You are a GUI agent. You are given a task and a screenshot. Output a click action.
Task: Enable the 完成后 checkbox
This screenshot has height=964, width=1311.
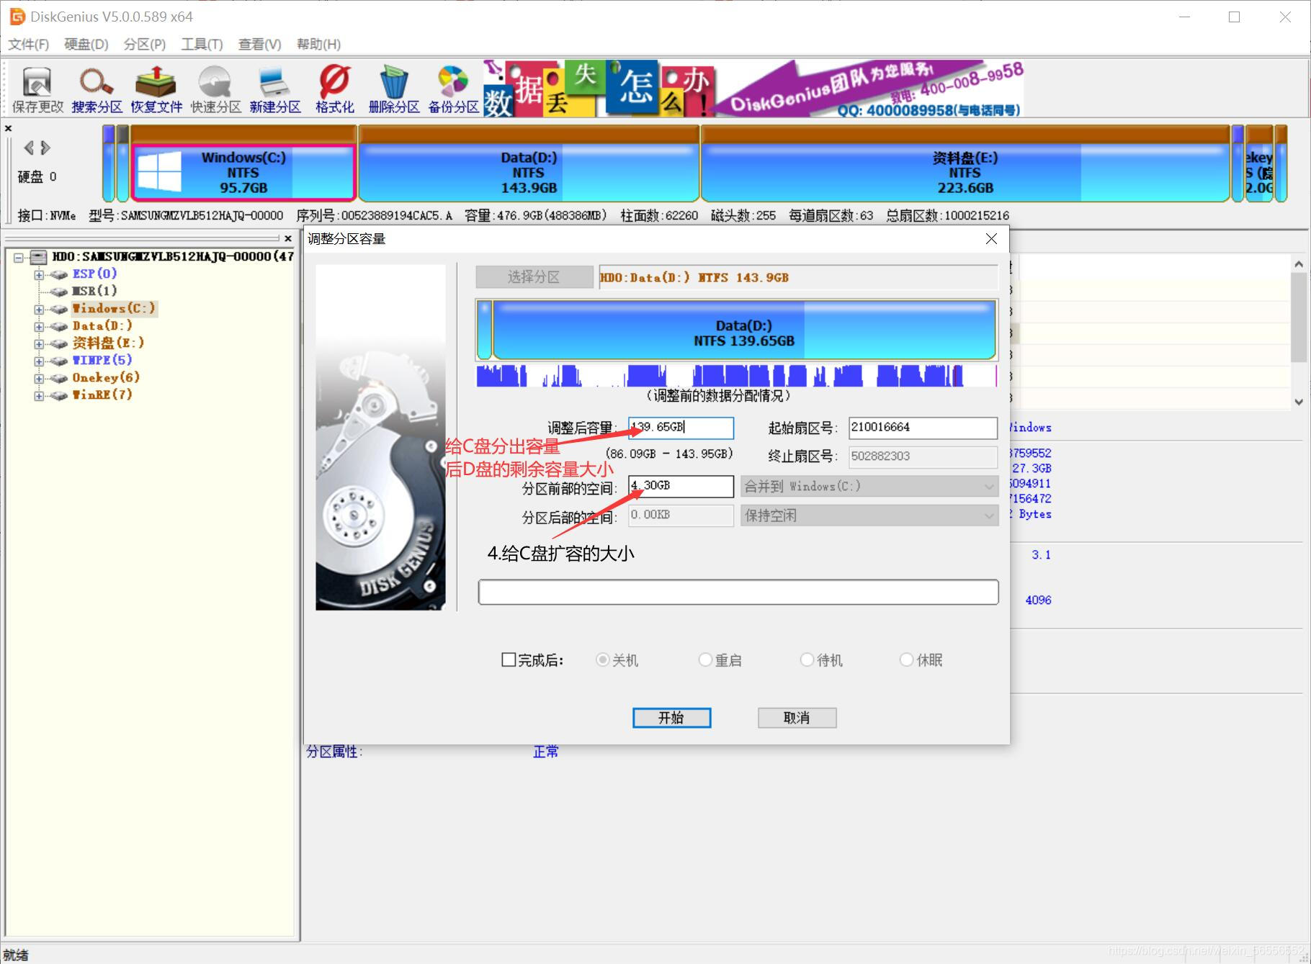508,659
